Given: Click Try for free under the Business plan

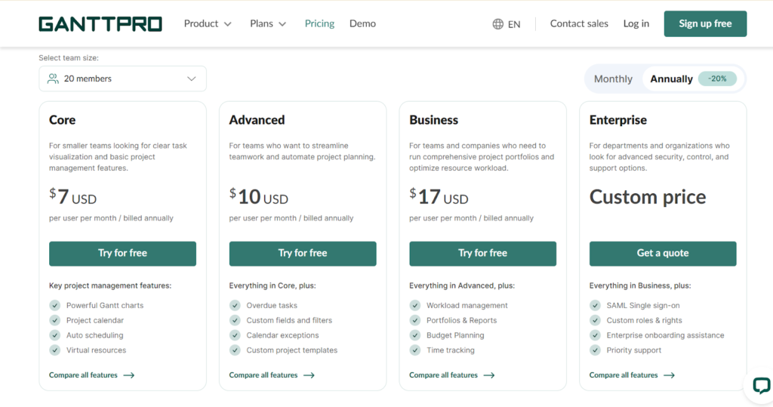Looking at the screenshot, I should point(482,254).
